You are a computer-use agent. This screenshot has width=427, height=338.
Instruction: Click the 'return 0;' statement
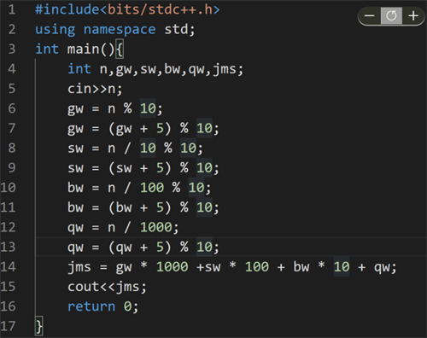(x=102, y=306)
